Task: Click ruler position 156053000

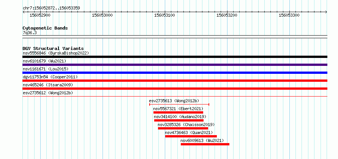Action: tap(103, 15)
